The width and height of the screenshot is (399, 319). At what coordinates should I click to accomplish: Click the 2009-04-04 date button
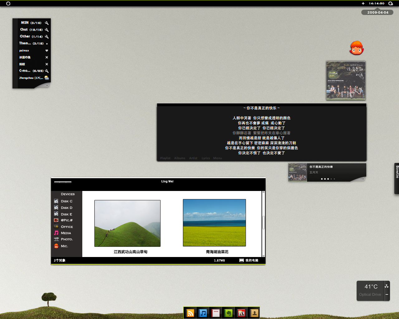point(377,12)
